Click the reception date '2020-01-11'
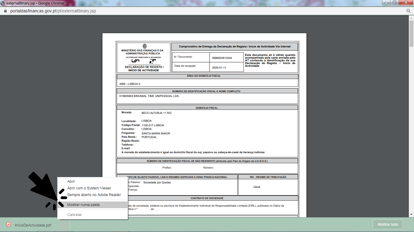414x232 pixels. click(219, 67)
